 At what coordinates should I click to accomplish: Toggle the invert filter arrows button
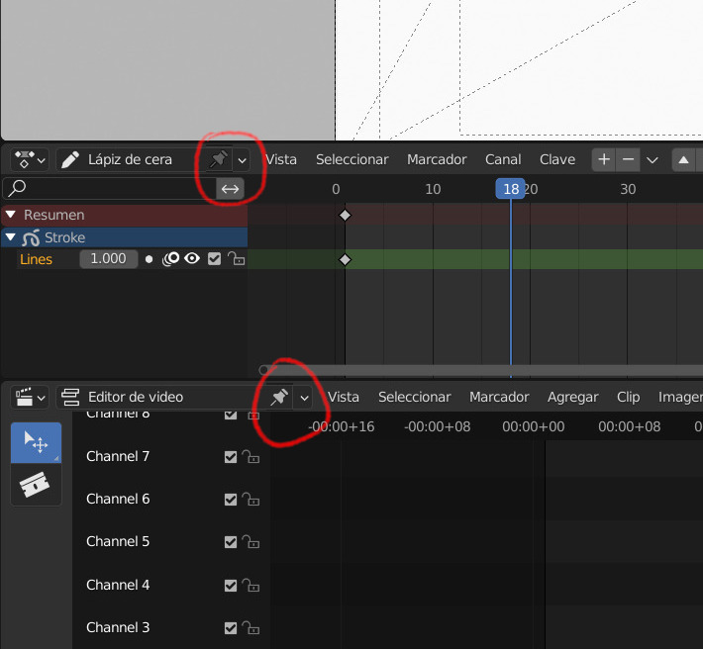click(x=230, y=189)
